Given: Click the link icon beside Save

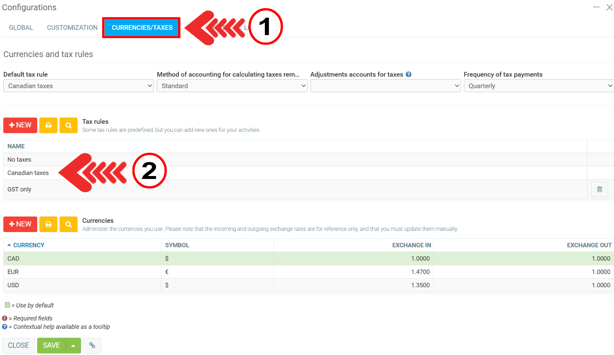Looking at the screenshot, I should pos(92,345).
